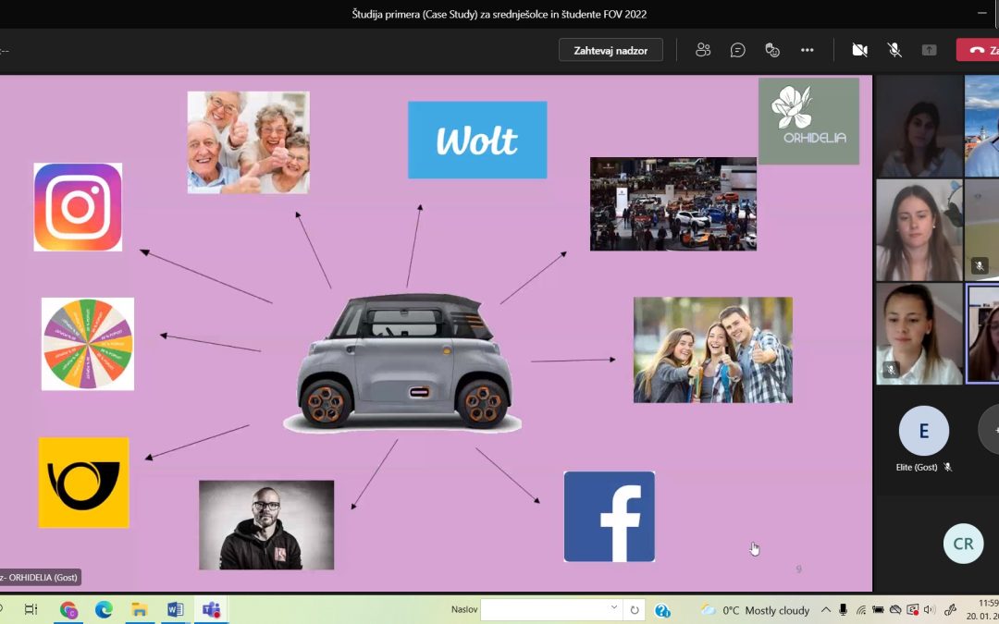This screenshot has width=999, height=624.
Task: Open the volume speaker tray icon
Action: tap(929, 610)
